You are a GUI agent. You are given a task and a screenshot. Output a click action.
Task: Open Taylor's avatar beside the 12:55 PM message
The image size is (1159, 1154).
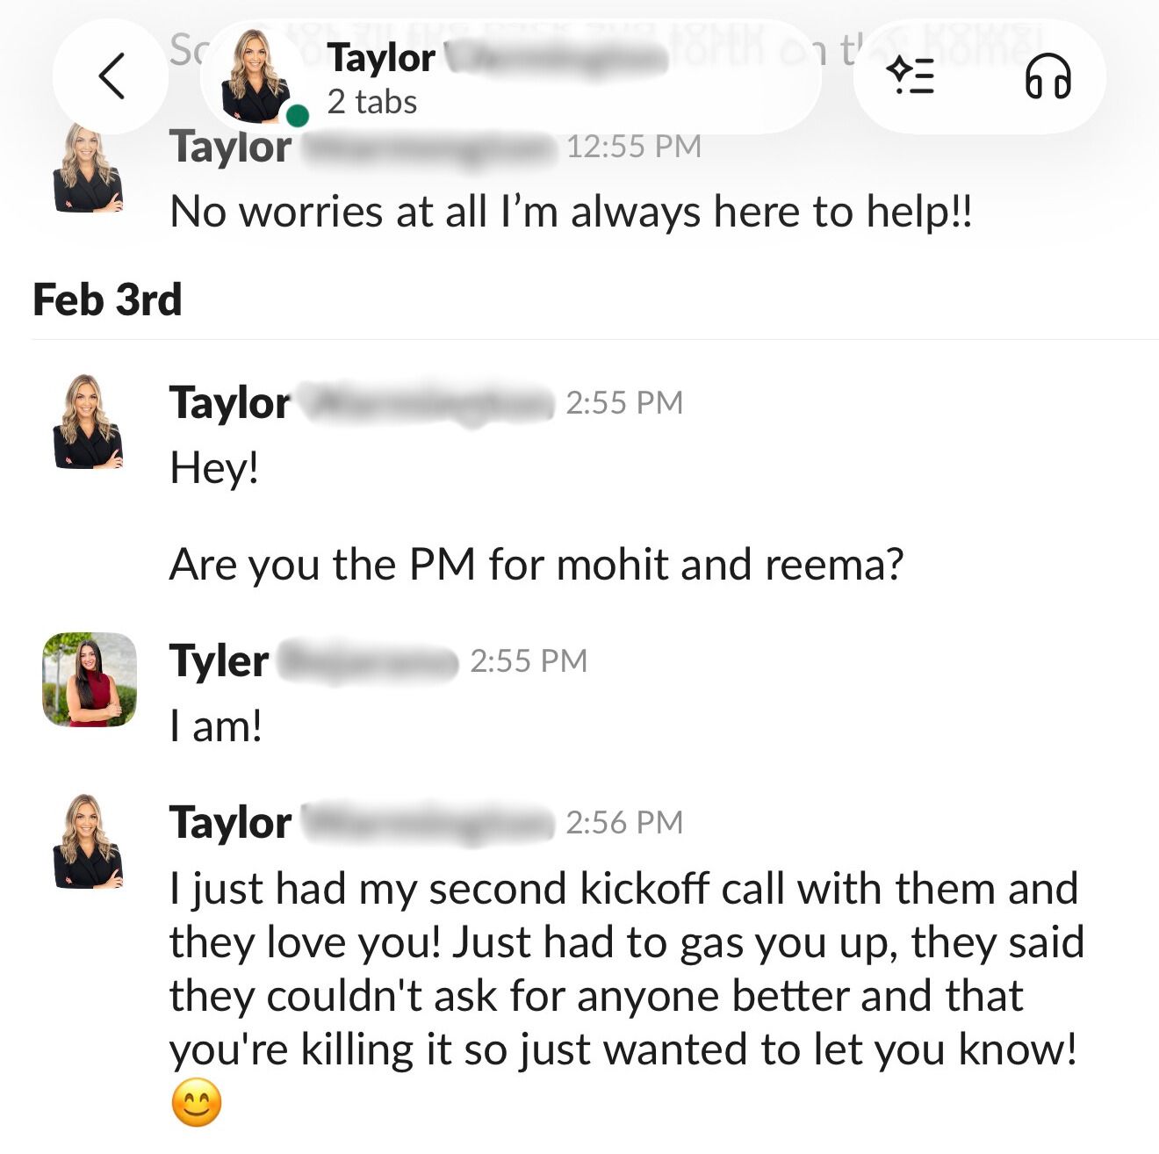point(87,168)
